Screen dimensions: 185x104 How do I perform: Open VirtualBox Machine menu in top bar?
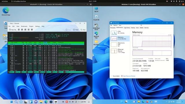point(18,1)
